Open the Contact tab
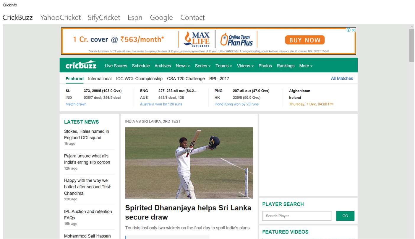The height and width of the screenshot is (239, 415). point(192,17)
